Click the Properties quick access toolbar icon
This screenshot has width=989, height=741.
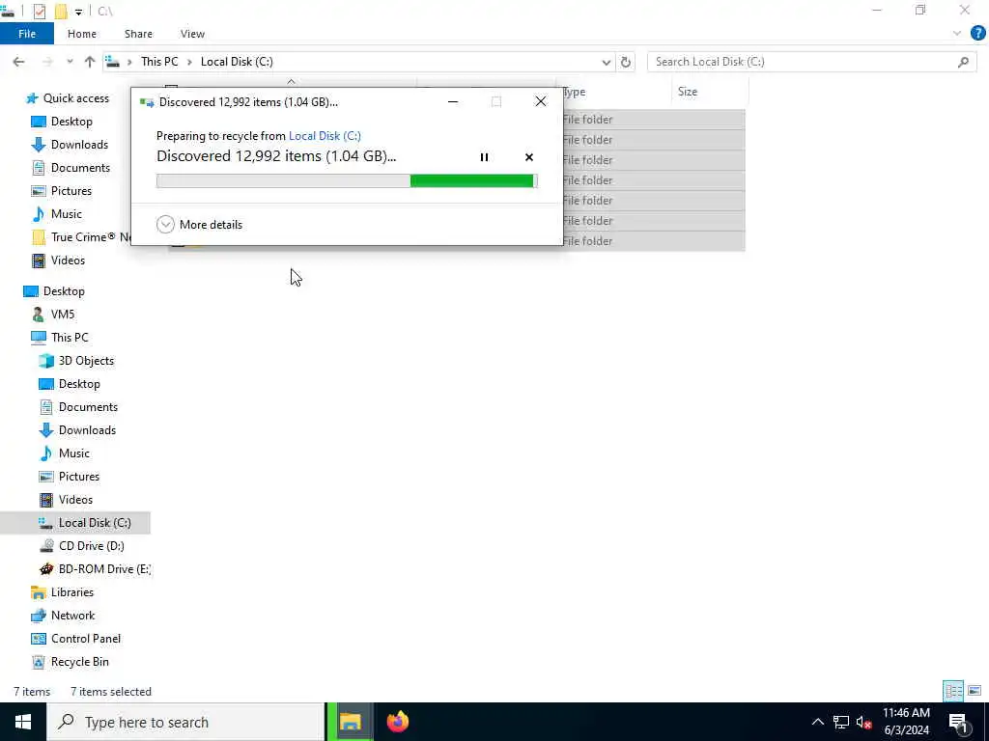coord(39,11)
